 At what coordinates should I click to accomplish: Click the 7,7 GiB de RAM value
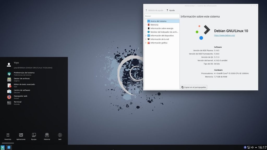[221, 77]
